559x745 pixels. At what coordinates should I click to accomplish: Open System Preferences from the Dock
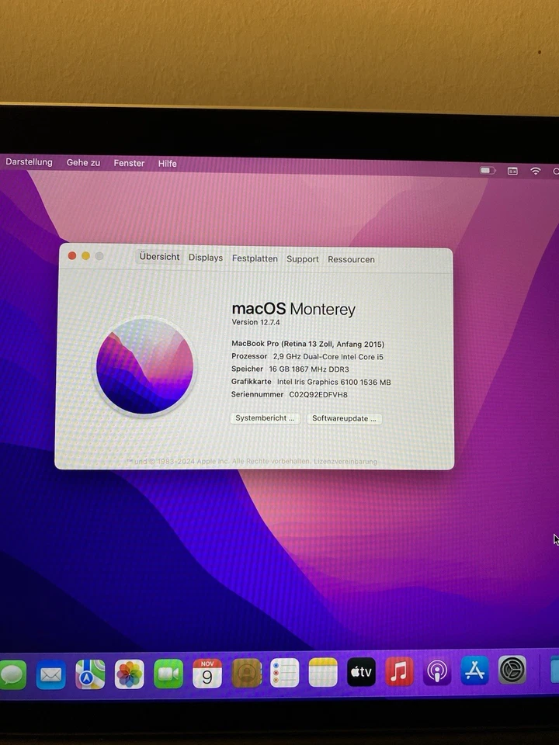(x=512, y=670)
